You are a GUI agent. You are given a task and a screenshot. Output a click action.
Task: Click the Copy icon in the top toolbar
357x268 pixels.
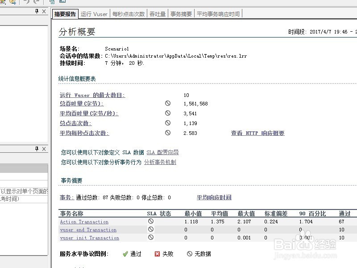[52, 2]
